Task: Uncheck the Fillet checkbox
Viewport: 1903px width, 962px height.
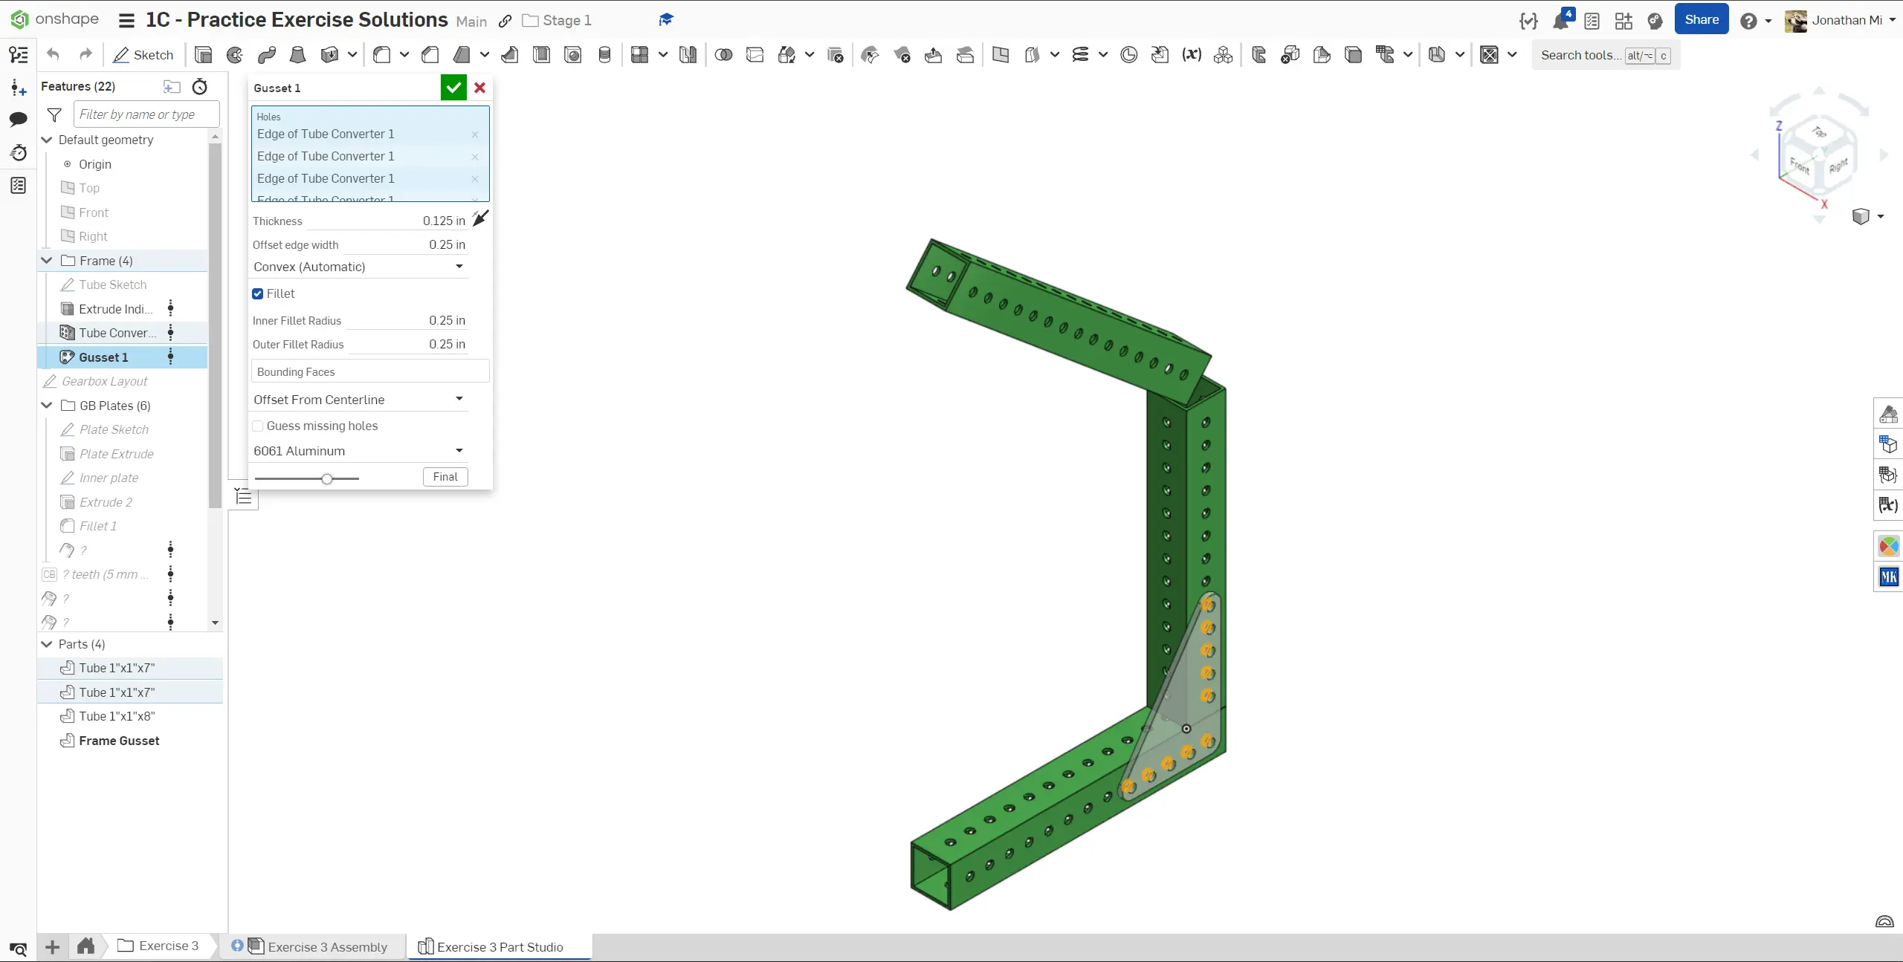Action: click(258, 293)
